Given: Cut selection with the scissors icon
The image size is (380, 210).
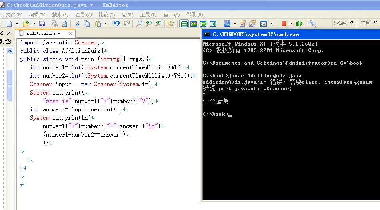Looking at the screenshot, I should [77, 24].
